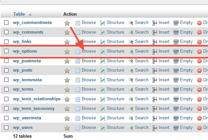Click the Search icon for wp_users
The image size is (208, 140).
[131, 128]
